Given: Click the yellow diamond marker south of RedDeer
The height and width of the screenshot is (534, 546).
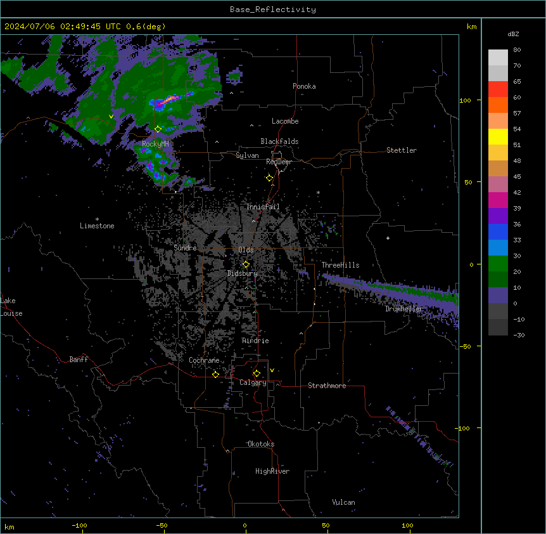Looking at the screenshot, I should tap(269, 178).
